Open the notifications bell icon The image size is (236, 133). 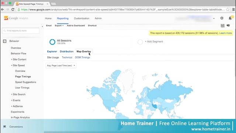(x=230, y=18)
